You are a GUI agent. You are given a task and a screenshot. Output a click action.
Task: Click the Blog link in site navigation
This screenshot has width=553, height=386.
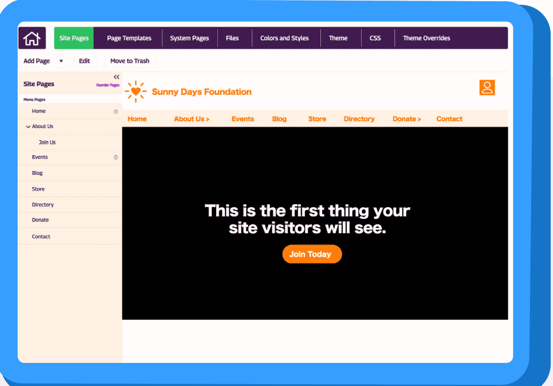click(279, 119)
